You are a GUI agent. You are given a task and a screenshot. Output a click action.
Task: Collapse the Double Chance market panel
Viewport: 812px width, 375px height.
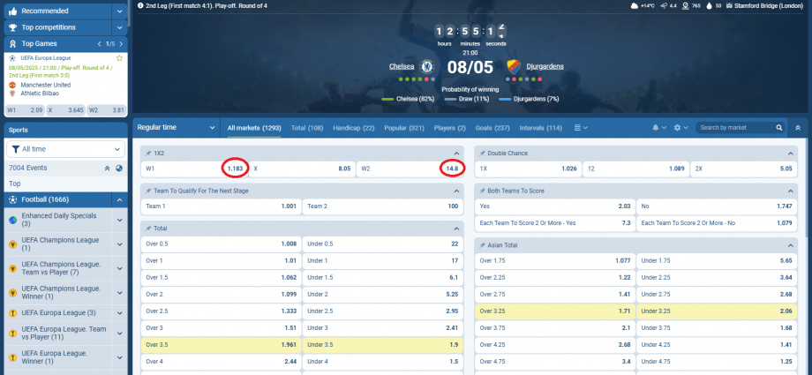coord(791,154)
